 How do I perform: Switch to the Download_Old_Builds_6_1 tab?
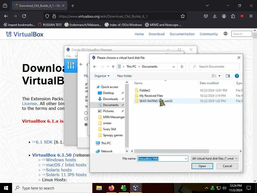click(39, 6)
